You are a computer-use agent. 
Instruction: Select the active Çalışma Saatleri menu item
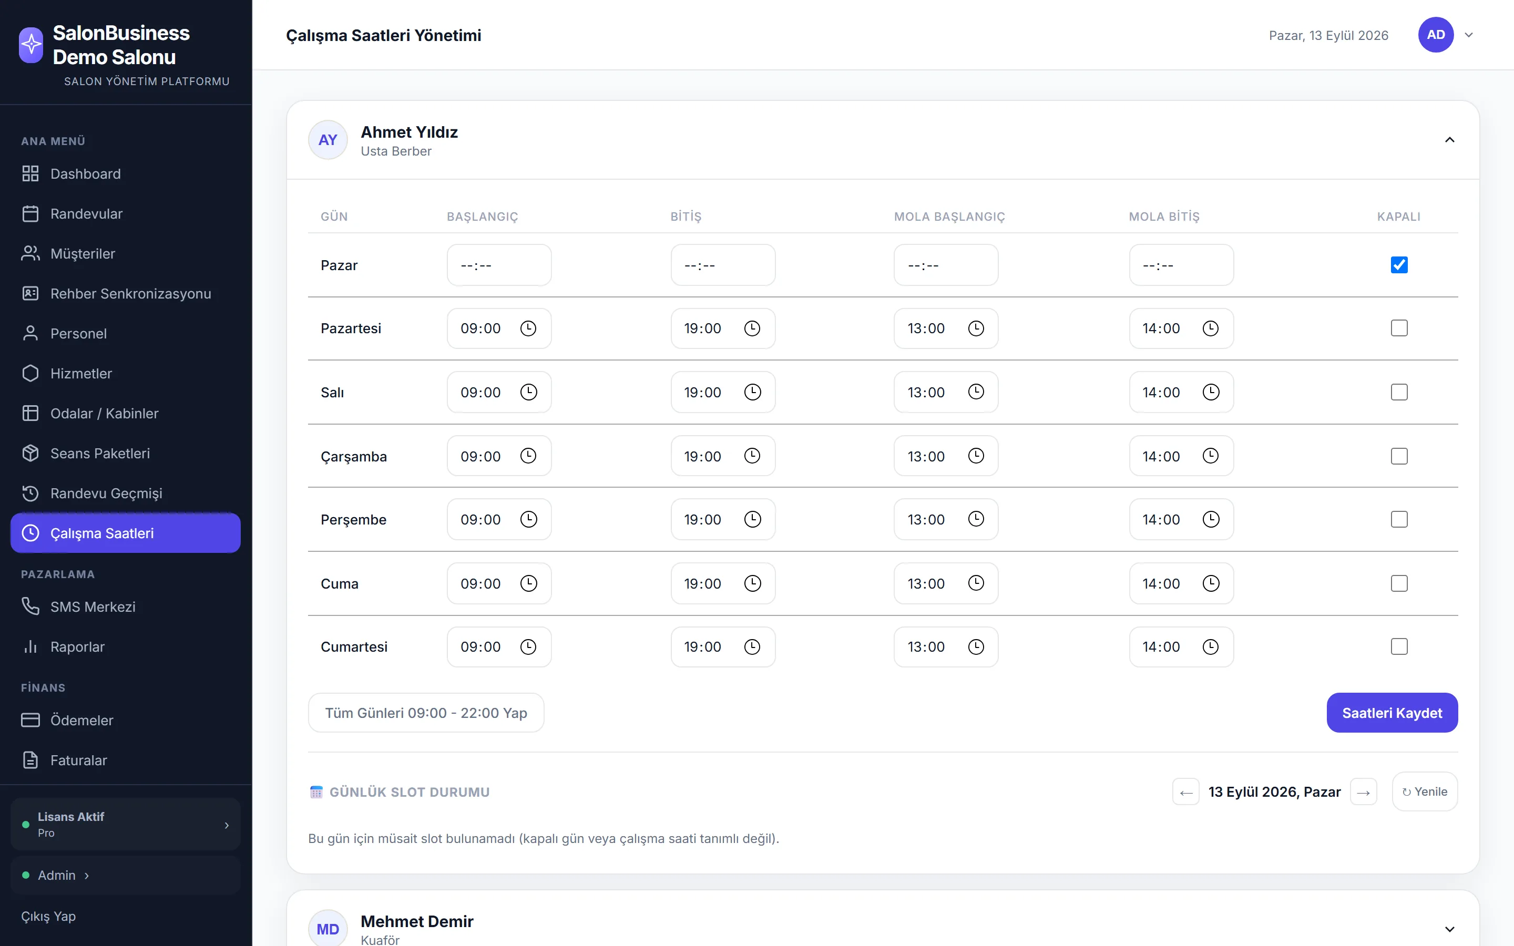126,533
